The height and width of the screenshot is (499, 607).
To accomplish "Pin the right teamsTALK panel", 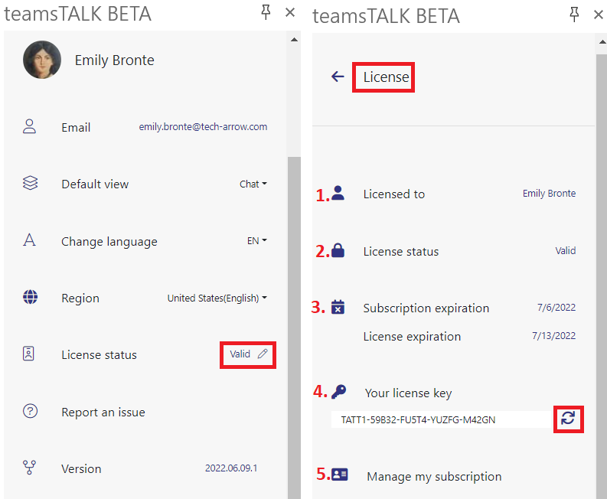I will [575, 13].
